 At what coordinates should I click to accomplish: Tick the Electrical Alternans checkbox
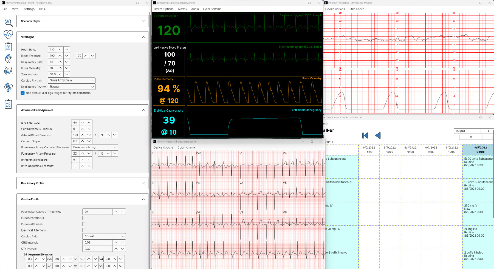(x=84, y=230)
